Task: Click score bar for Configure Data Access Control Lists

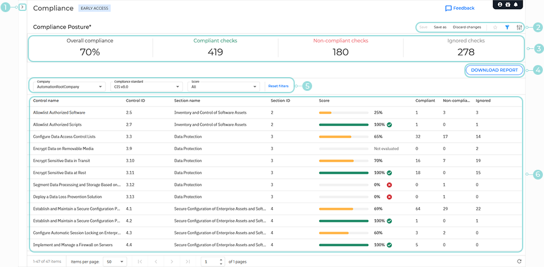Action: point(343,136)
